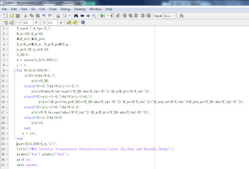Viewport: 249px width, 169px height.
Task: Click 'for V=(0:0.005:5)' line
Action: (x=33, y=70)
